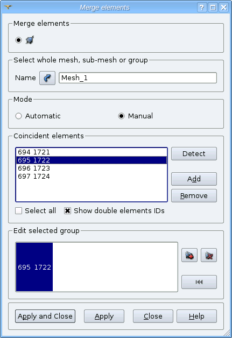The height and width of the screenshot is (338, 232).
Task: Click remove element from group icon
Action: (209, 255)
